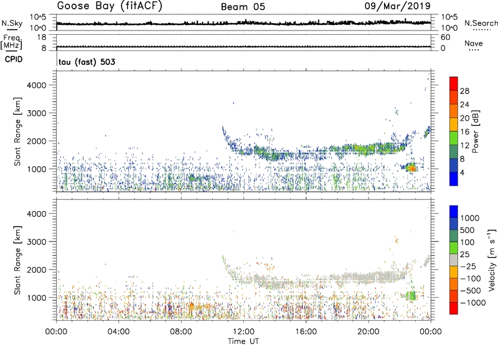
Task: Click the "2000" tick of the power panel
Action: (x=37, y=141)
